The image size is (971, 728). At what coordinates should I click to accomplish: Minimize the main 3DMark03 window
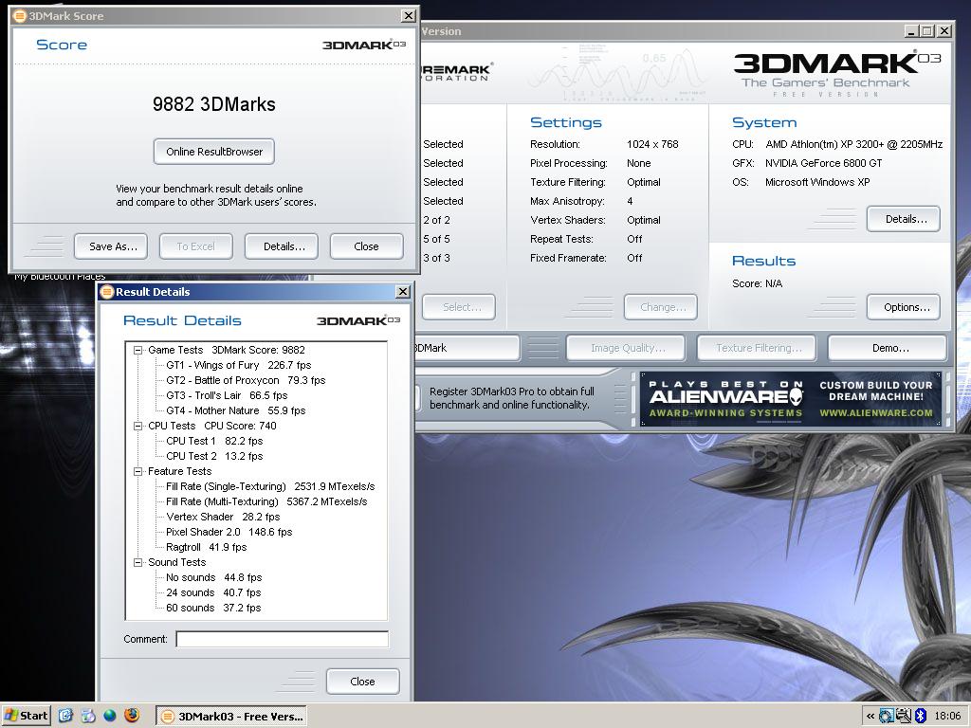click(911, 31)
